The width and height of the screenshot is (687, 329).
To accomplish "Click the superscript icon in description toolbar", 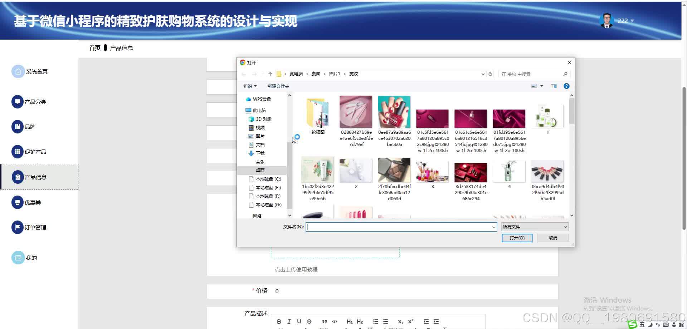I will coord(410,321).
